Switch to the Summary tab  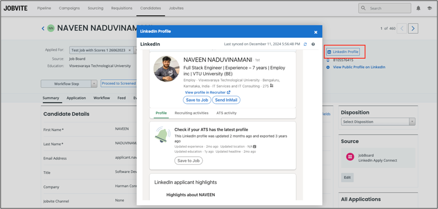[51, 98]
